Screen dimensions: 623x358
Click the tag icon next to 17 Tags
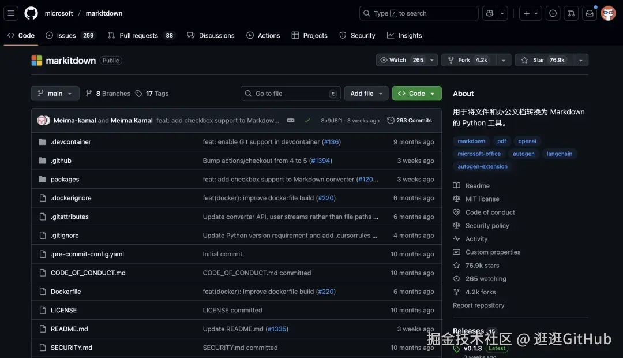click(x=138, y=94)
